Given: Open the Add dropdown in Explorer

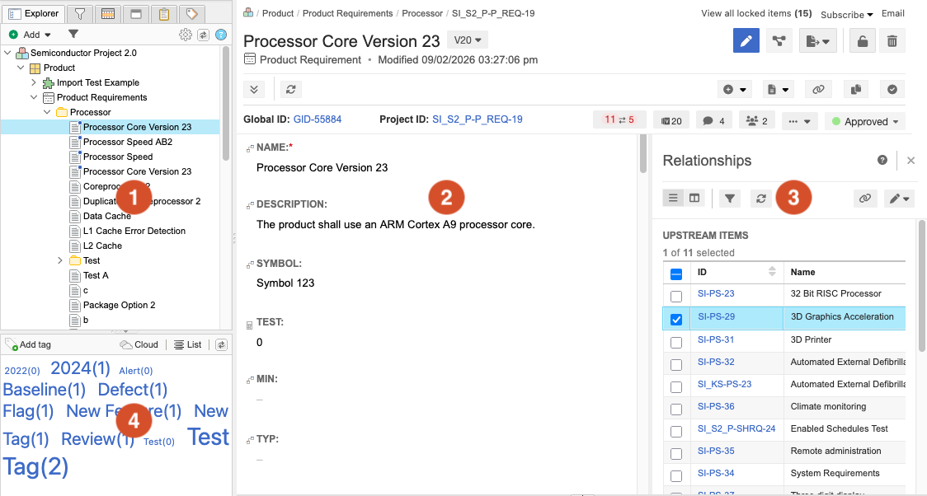Looking at the screenshot, I should pyautogui.click(x=30, y=35).
